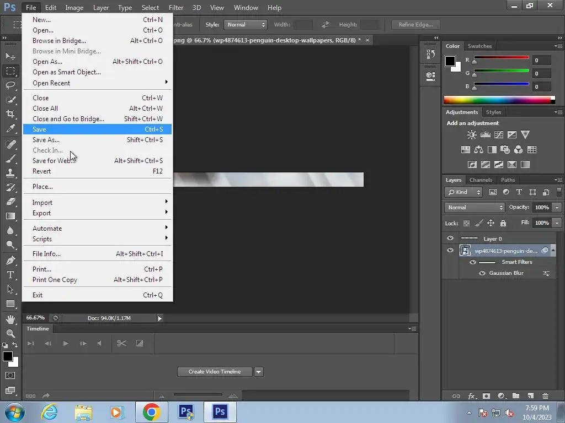Hide the wp4874613-penguin layer eye
Image resolution: width=565 pixels, height=423 pixels.
[x=450, y=251]
